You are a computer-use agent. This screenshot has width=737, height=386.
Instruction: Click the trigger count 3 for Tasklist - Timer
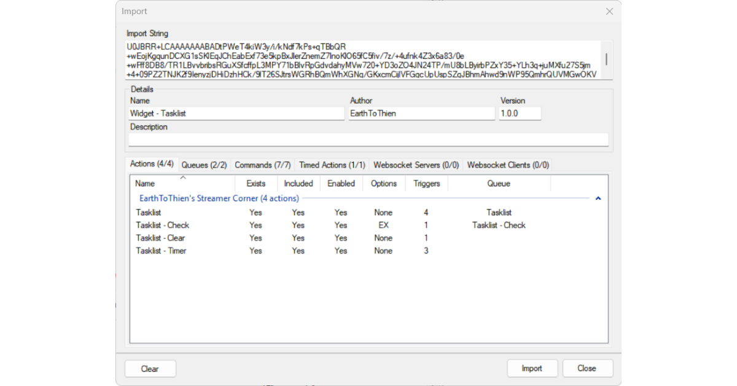pyautogui.click(x=426, y=251)
